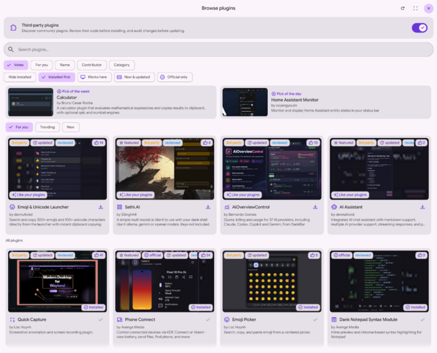Click the 34 votes thumbs-up on Phone Connect
The image size is (437, 353).
205,255
